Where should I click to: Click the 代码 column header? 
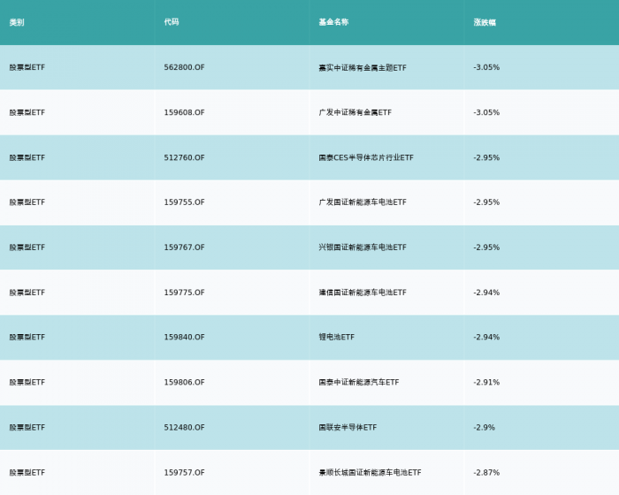coord(172,22)
